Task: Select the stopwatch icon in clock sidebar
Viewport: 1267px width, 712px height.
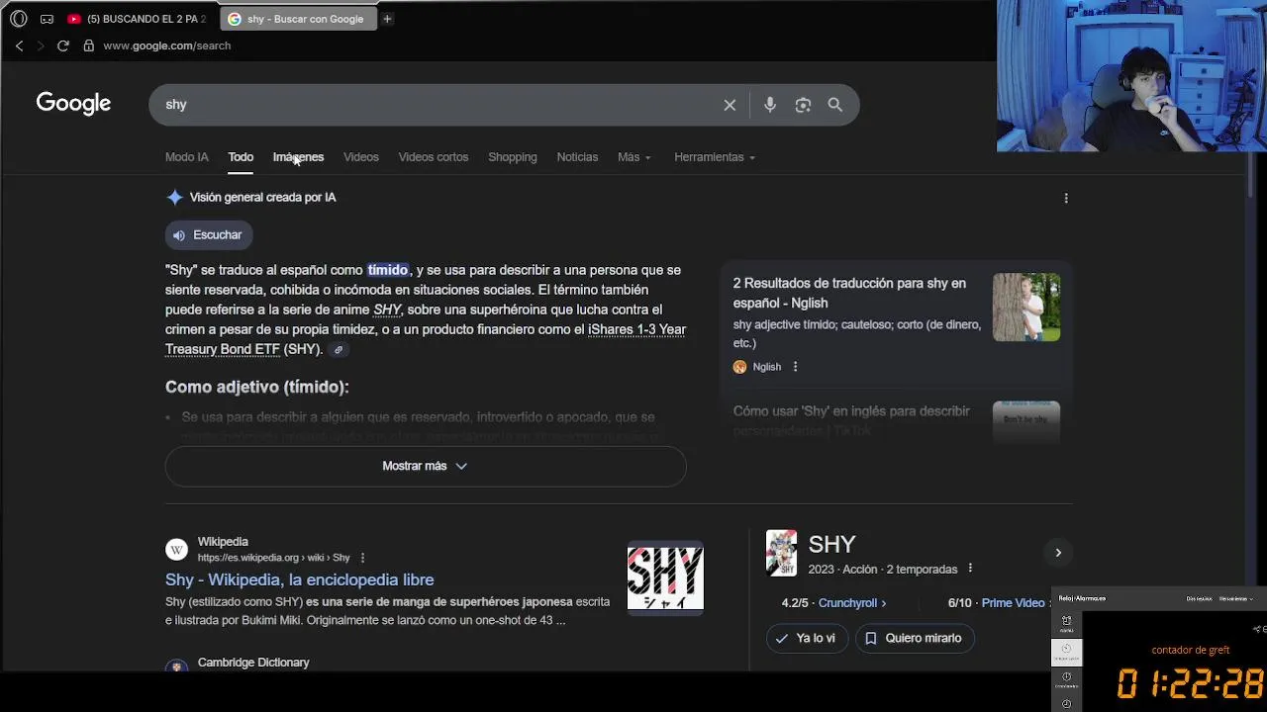Action: click(x=1066, y=678)
